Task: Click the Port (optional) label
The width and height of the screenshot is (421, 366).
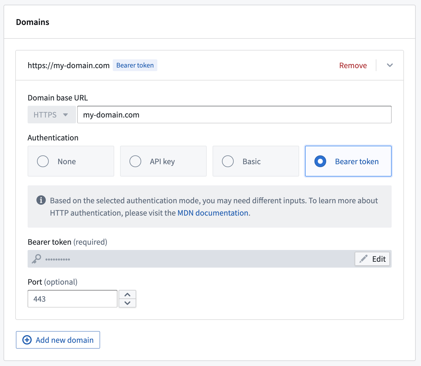Action: click(53, 282)
